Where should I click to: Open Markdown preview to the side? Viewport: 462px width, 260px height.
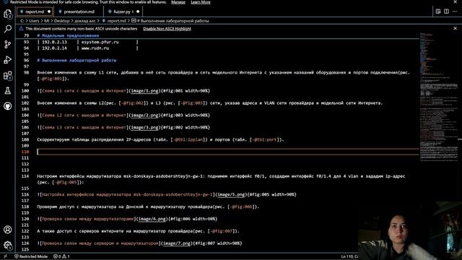pyautogui.click(x=438, y=12)
